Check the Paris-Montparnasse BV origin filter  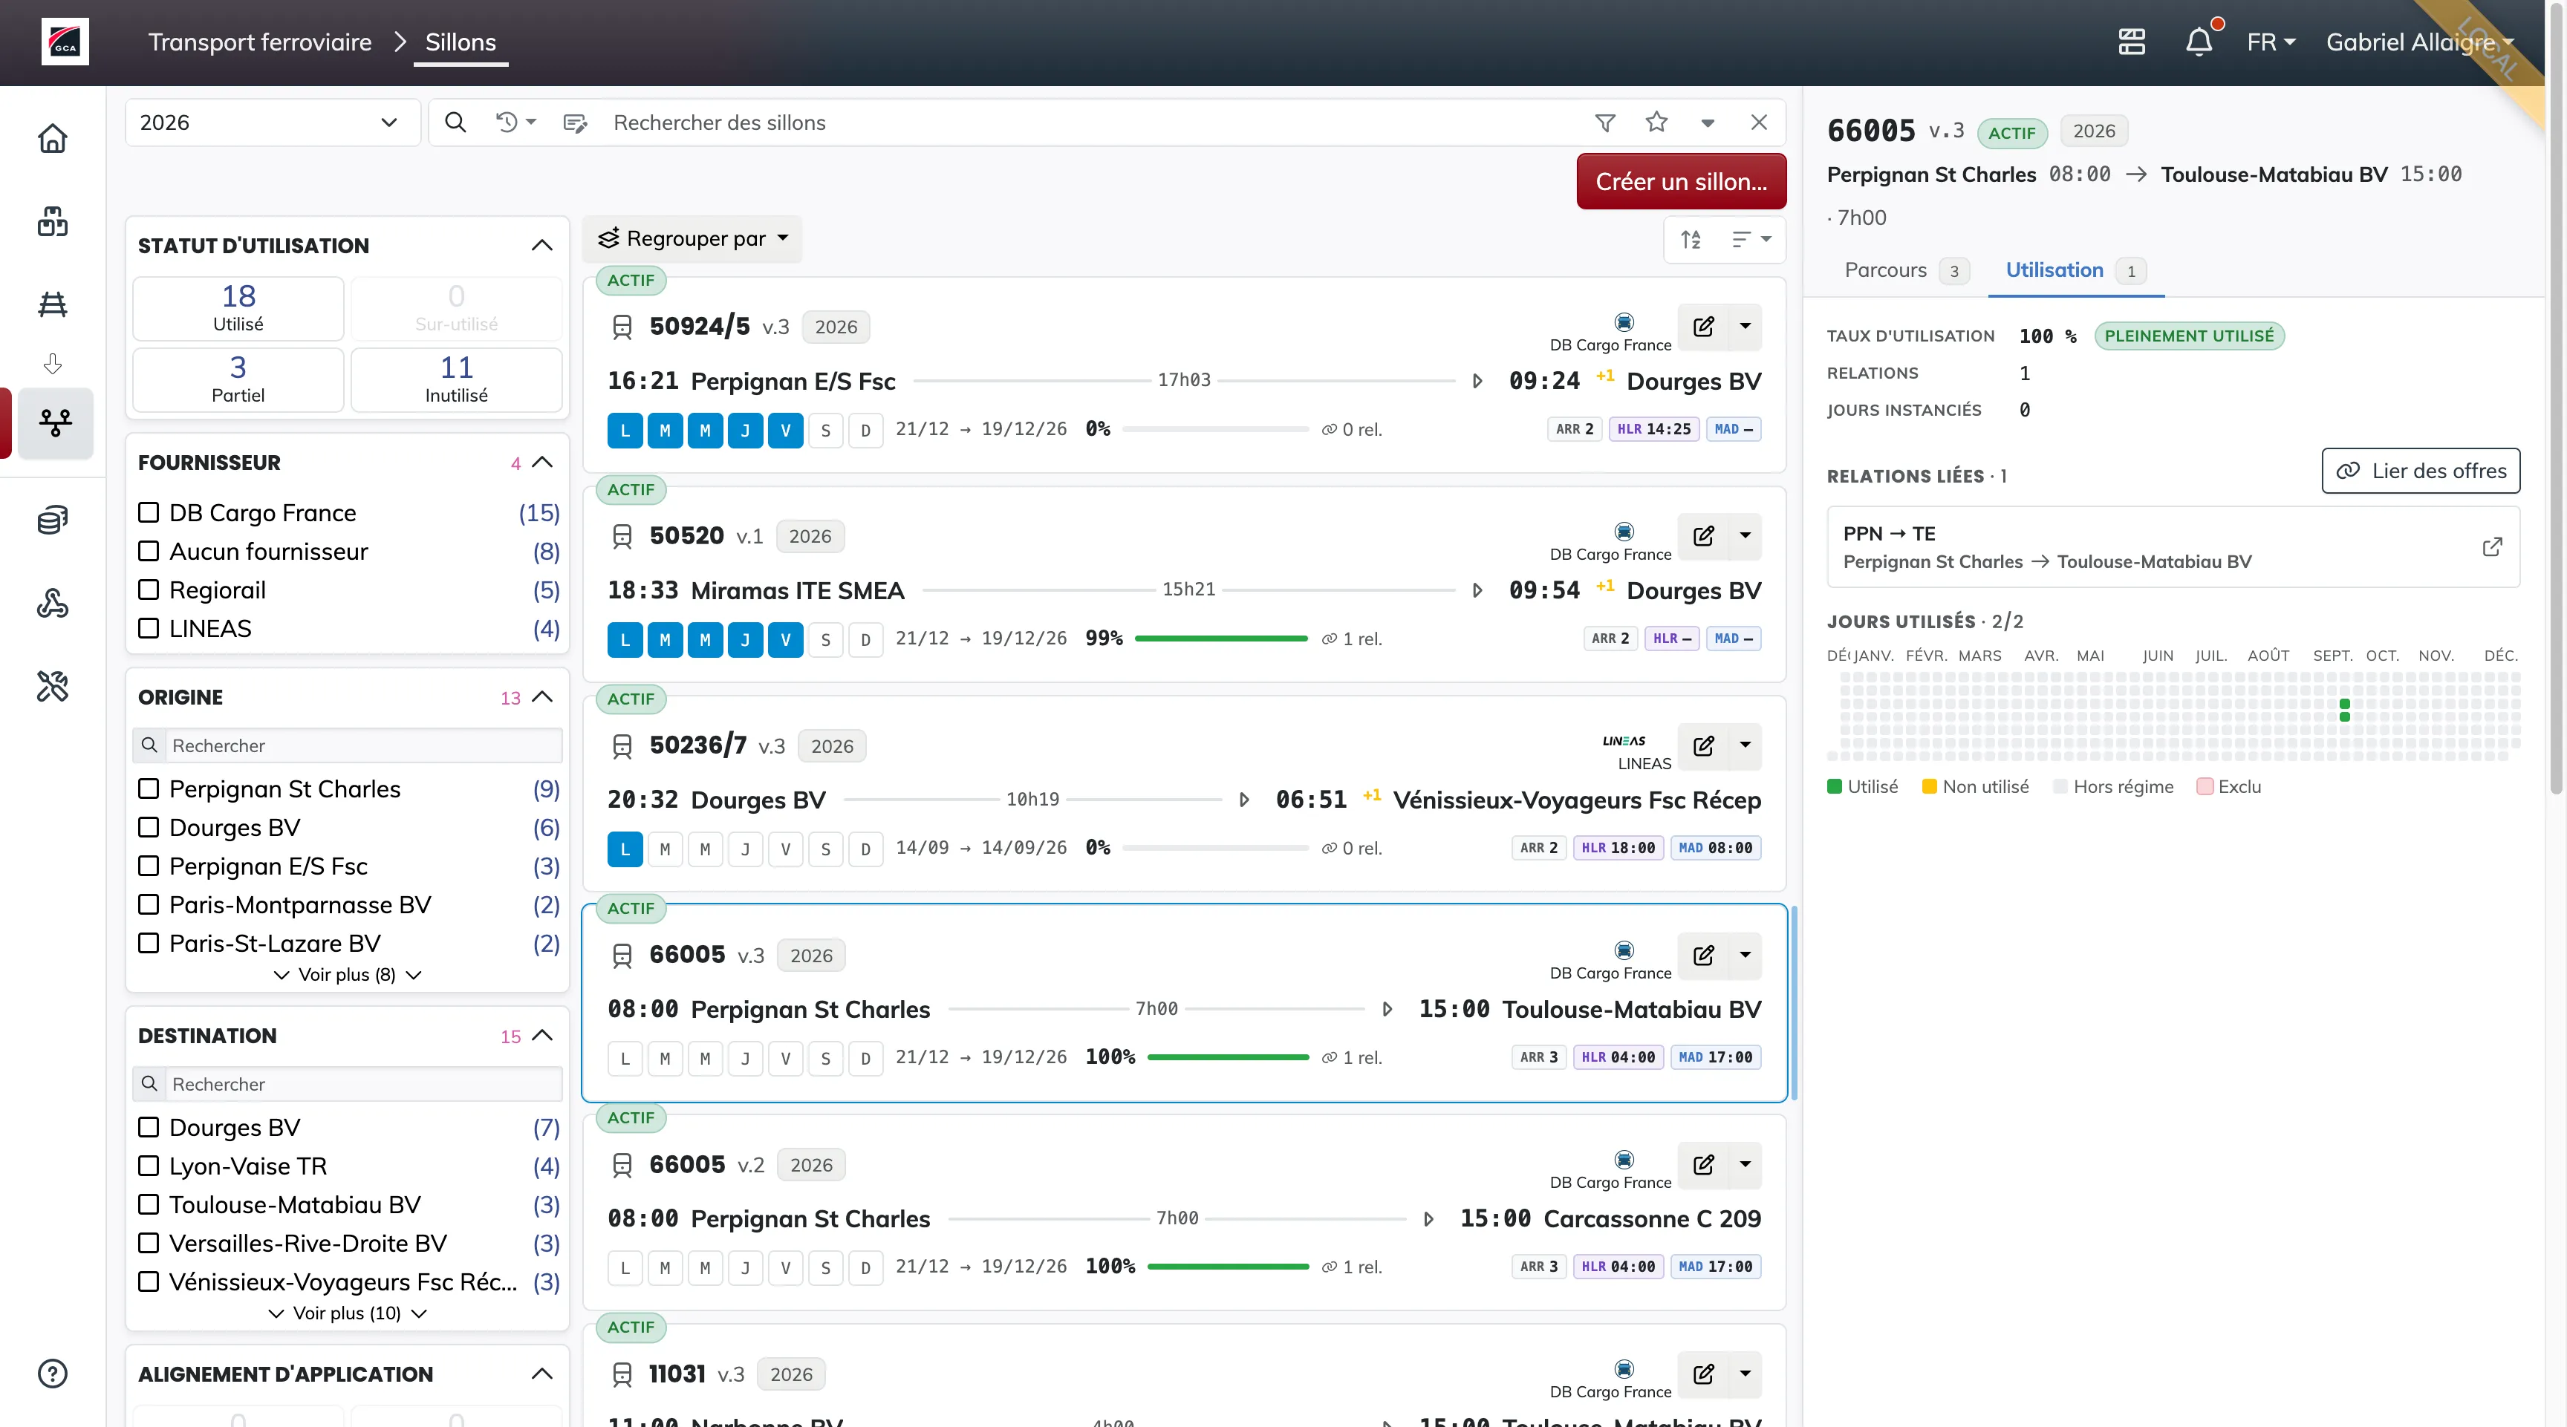pyautogui.click(x=149, y=904)
